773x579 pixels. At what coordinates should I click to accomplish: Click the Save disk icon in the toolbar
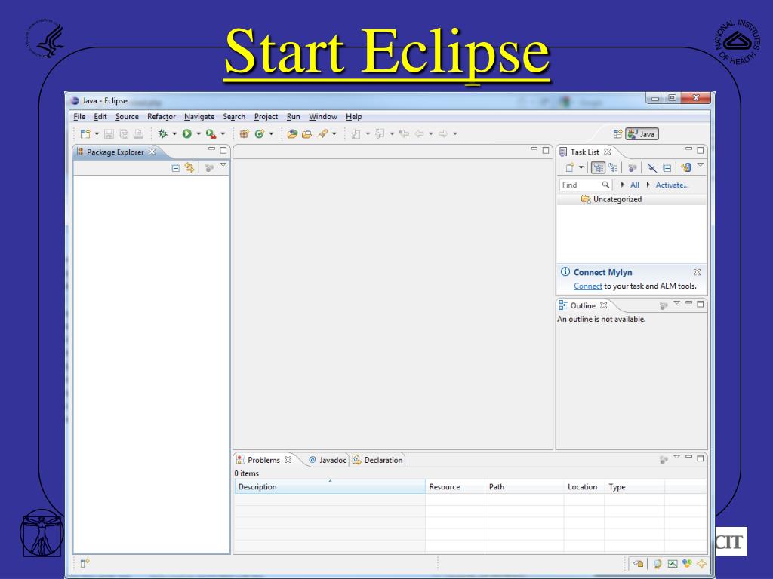coord(109,134)
